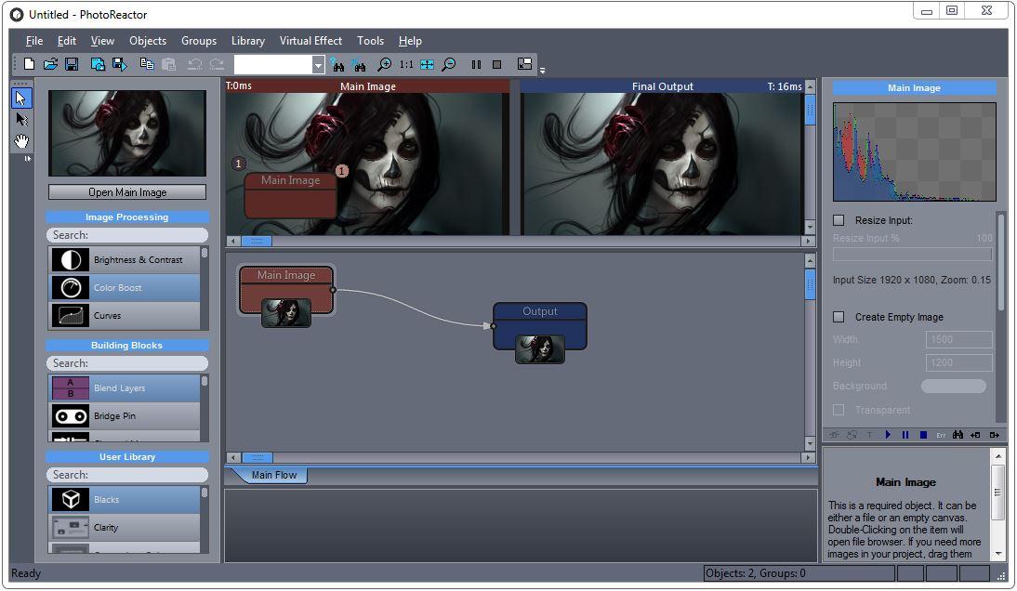Select Blacks in User Library

pos(125,500)
